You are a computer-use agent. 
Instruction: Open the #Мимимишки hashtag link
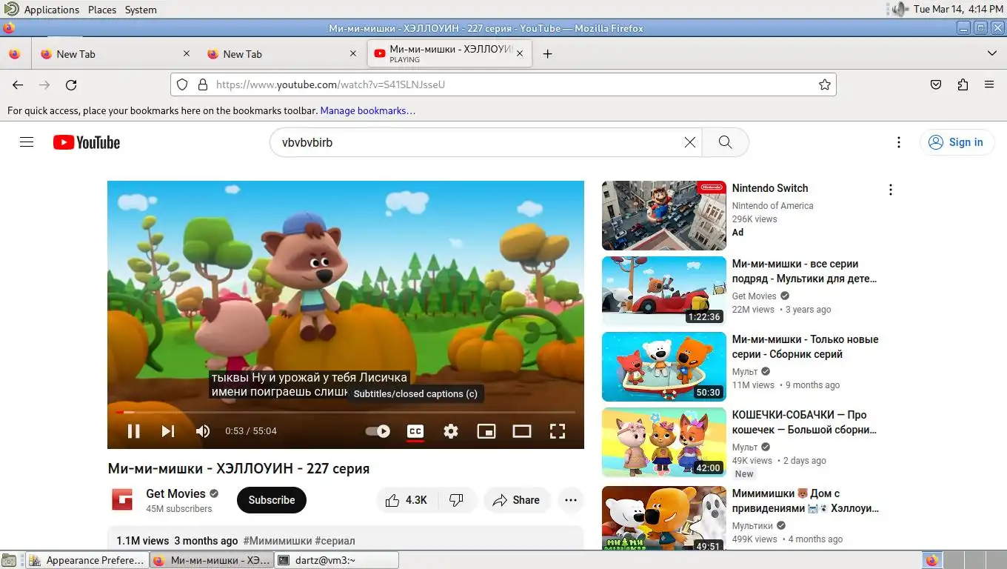click(x=277, y=541)
